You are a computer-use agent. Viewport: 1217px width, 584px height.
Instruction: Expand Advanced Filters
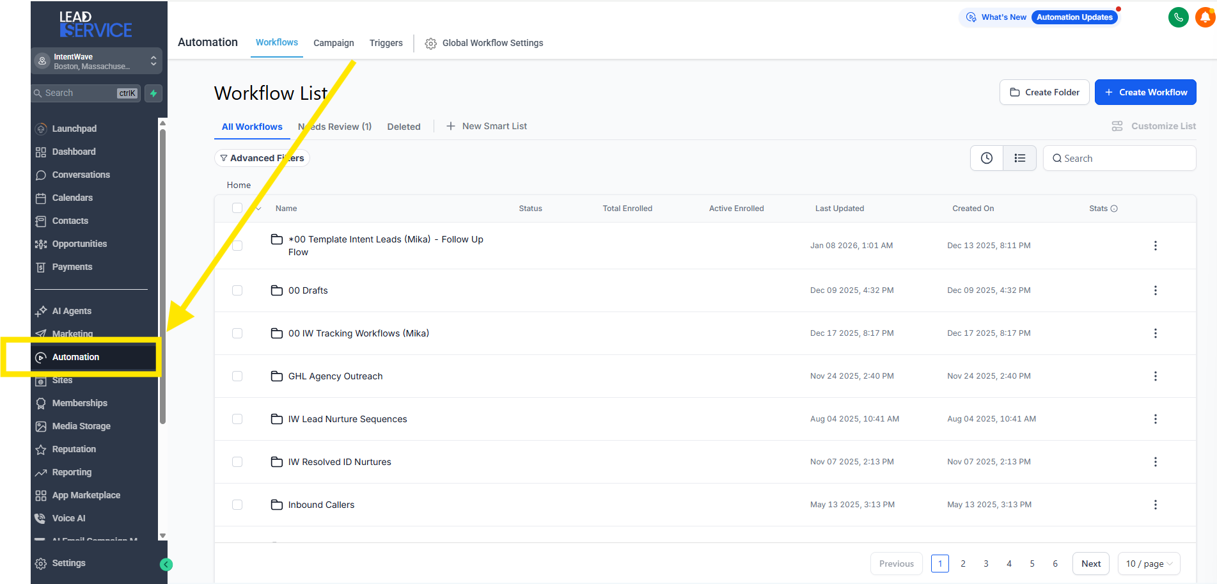coord(262,158)
